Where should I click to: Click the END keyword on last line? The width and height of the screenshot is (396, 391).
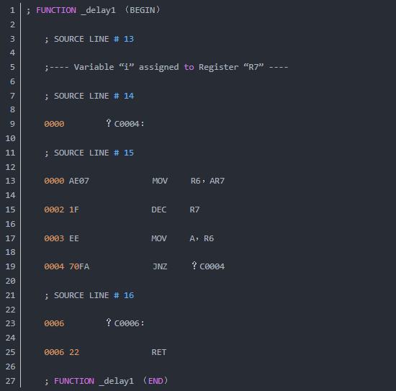pos(156,381)
